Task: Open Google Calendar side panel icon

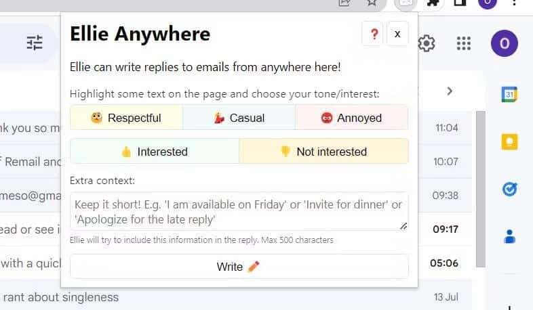Action: tap(509, 94)
